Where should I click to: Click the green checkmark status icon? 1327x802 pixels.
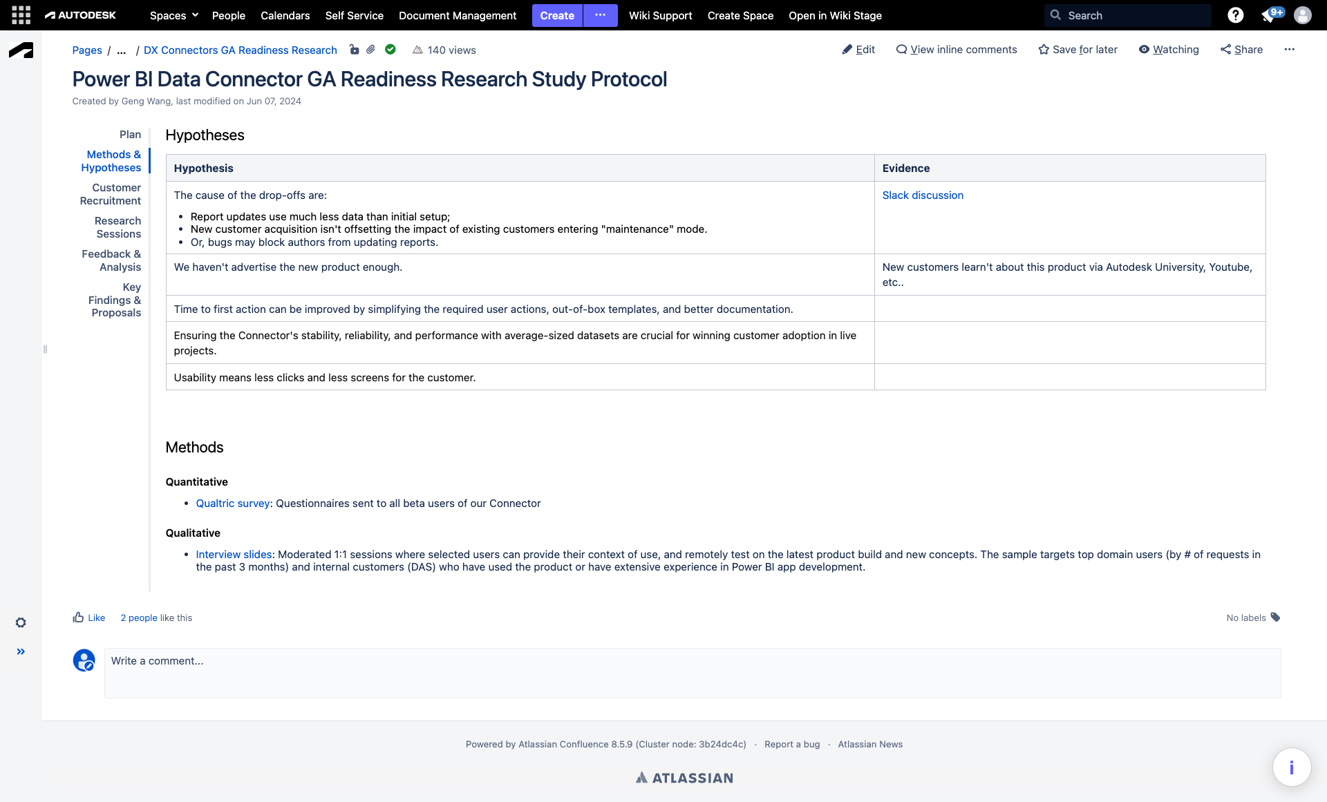pos(390,49)
